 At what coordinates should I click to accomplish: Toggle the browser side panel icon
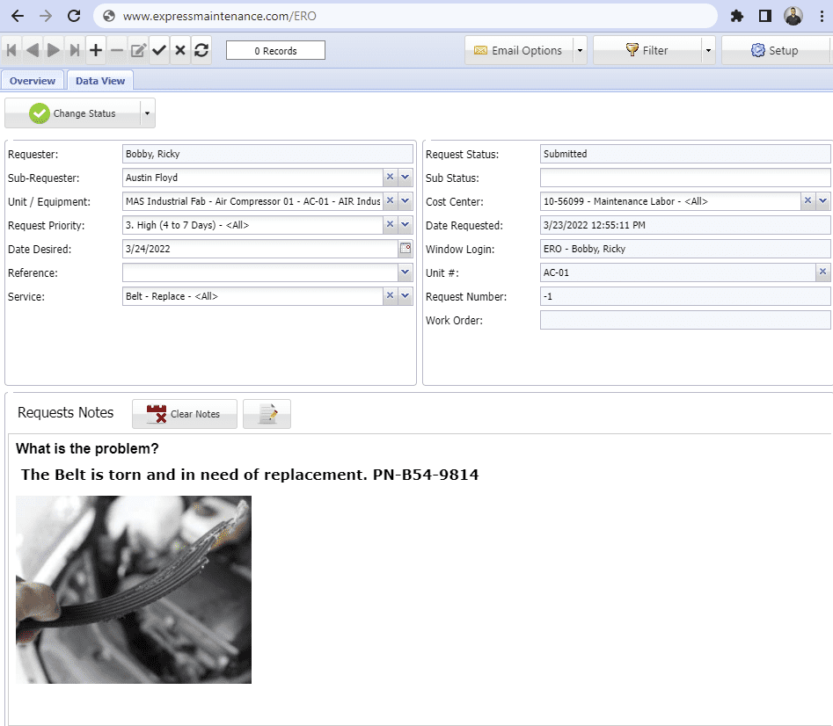coord(765,16)
